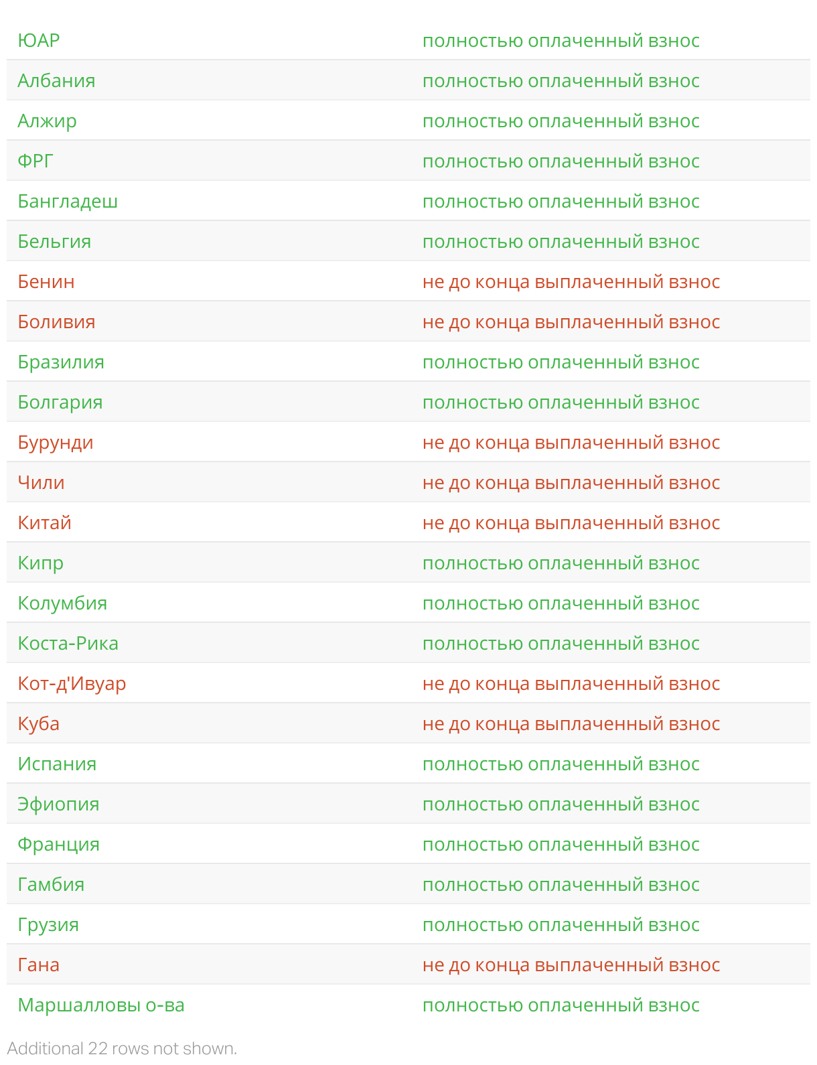The image size is (817, 1065).
Task: Click the ЮАР country cell
Action: click(x=39, y=41)
